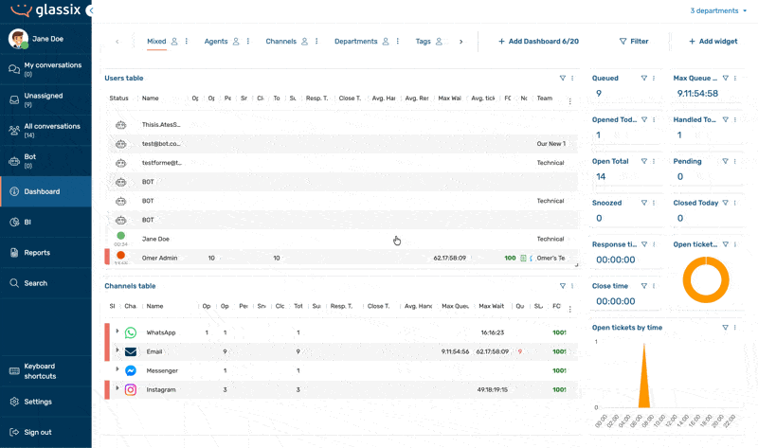Click filter icon on Queued widget
758x448 pixels.
[x=644, y=78]
